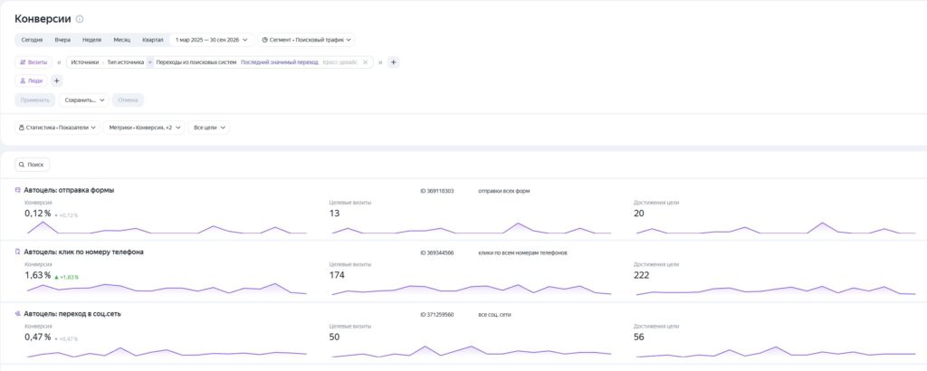Click the form goal icon beside Автоцель: отправка формы
Viewport: 927px width, 371px height.
18,190
